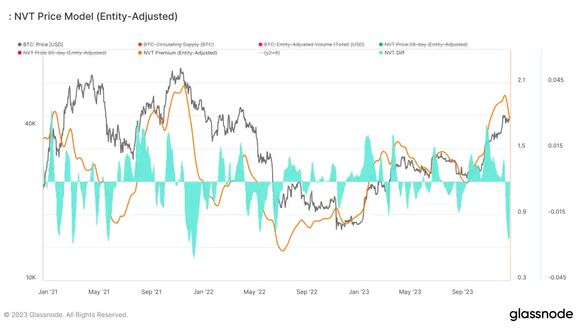Click the 40K price axis label
The height and width of the screenshot is (334, 580).
(30, 124)
